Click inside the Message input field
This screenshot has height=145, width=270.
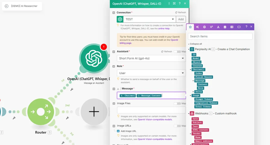tap(151, 95)
